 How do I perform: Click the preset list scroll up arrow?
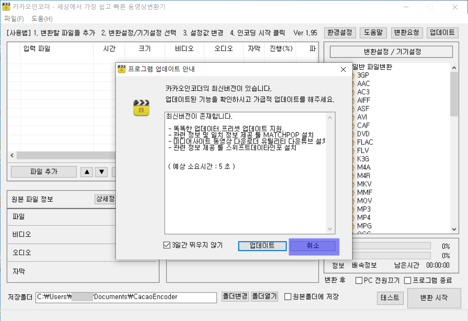(454, 68)
